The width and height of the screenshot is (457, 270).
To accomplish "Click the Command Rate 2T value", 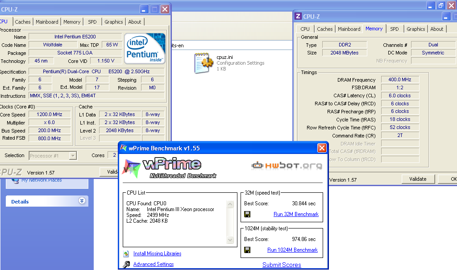I will pos(400,136).
